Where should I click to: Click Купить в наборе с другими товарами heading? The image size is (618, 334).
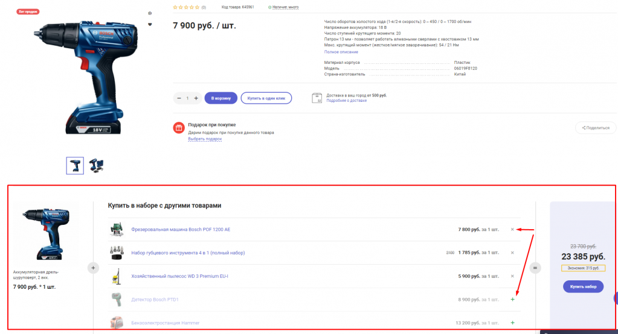pyautogui.click(x=164, y=206)
